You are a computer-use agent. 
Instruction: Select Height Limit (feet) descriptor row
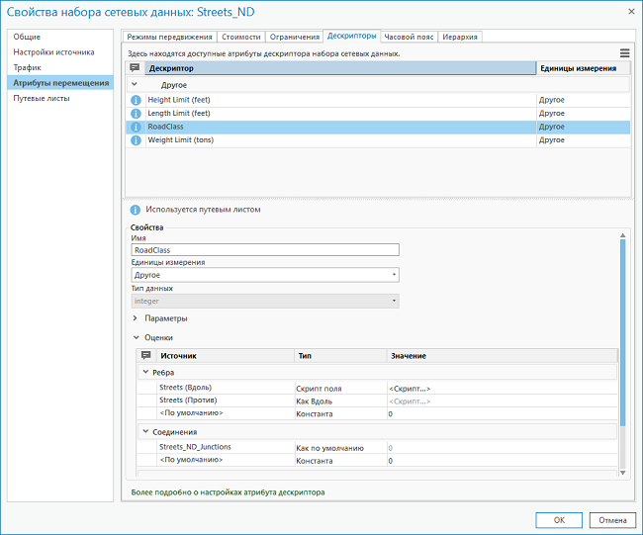pos(378,100)
